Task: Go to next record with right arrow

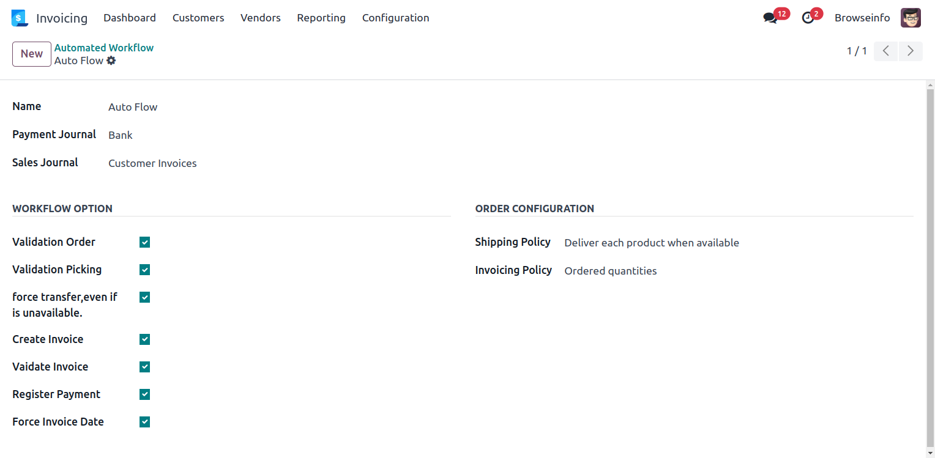Action: [910, 51]
